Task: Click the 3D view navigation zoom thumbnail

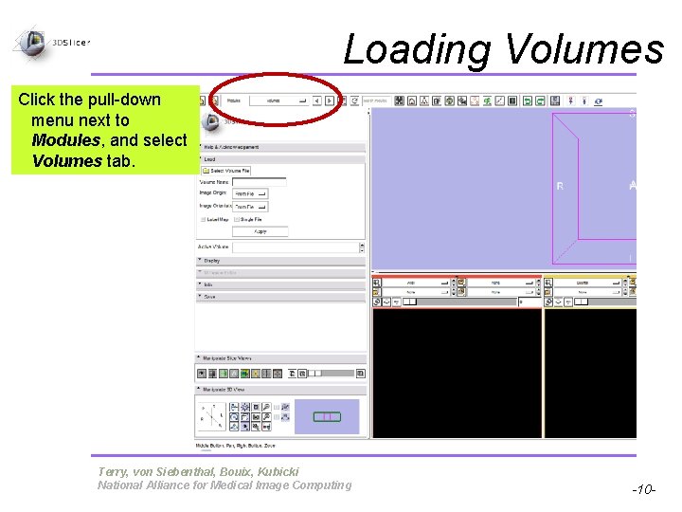Action: [327, 416]
